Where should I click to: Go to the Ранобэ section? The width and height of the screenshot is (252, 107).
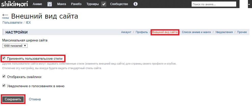pos(76,4)
